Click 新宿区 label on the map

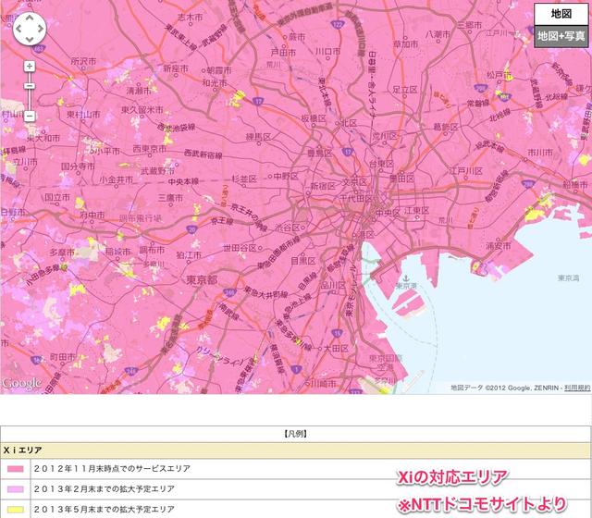click(x=323, y=186)
